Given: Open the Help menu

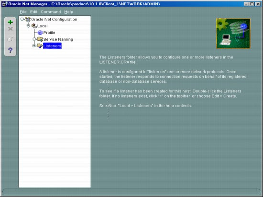Looking at the screenshot, I should point(68,12).
